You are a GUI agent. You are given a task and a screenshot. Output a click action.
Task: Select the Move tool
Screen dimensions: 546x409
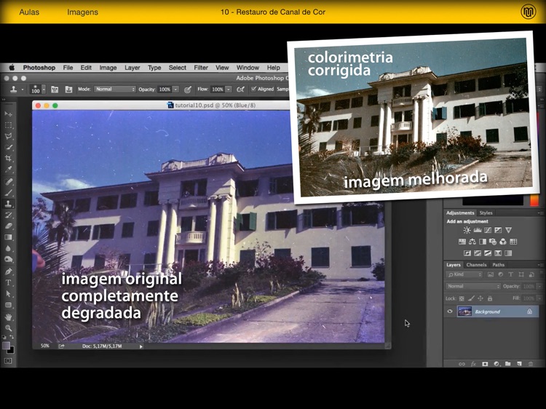tap(8, 114)
